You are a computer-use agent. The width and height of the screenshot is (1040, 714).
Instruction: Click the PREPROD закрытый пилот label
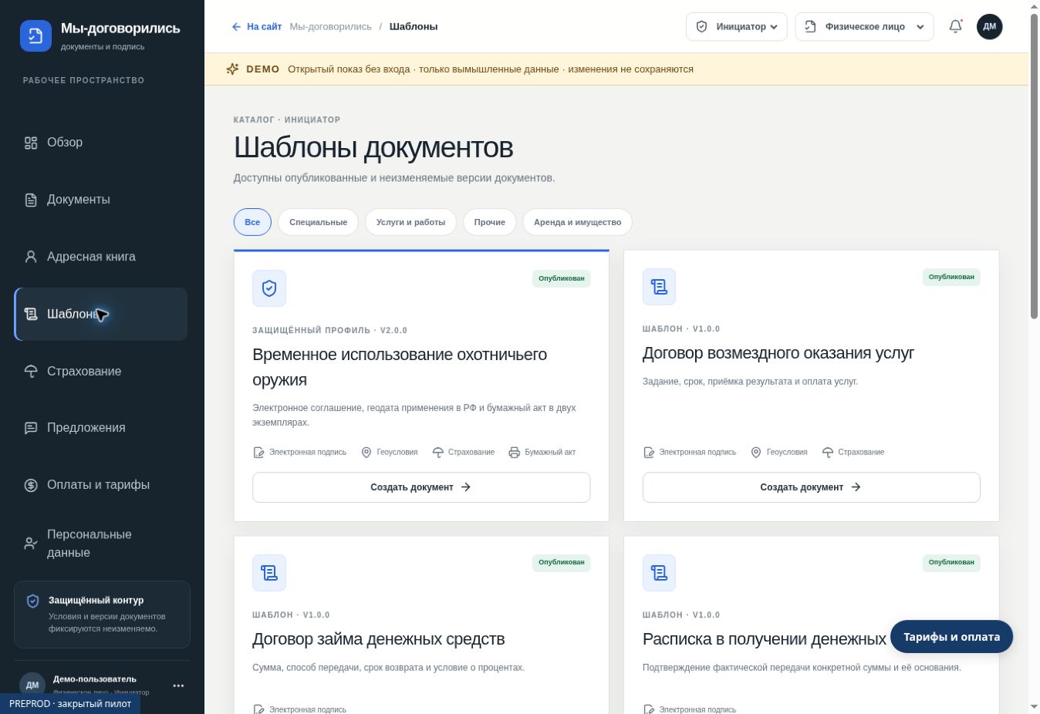[70, 704]
